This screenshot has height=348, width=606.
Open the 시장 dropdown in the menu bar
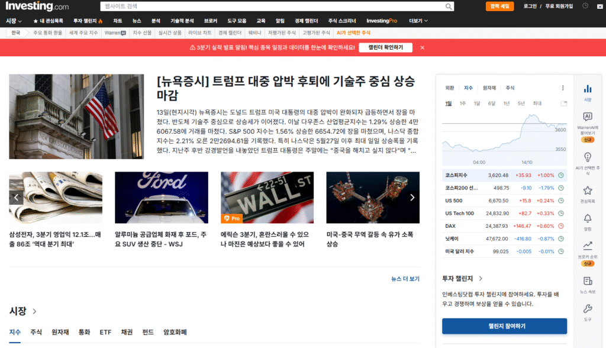pyautogui.click(x=12, y=20)
